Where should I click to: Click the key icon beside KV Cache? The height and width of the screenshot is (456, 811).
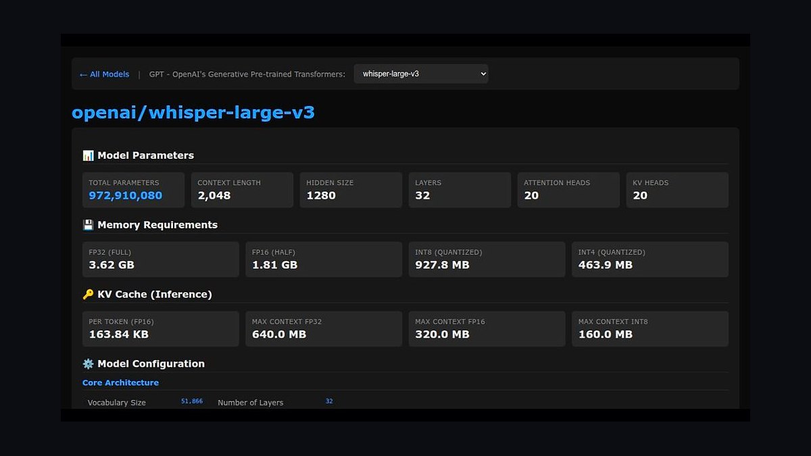pyautogui.click(x=88, y=295)
